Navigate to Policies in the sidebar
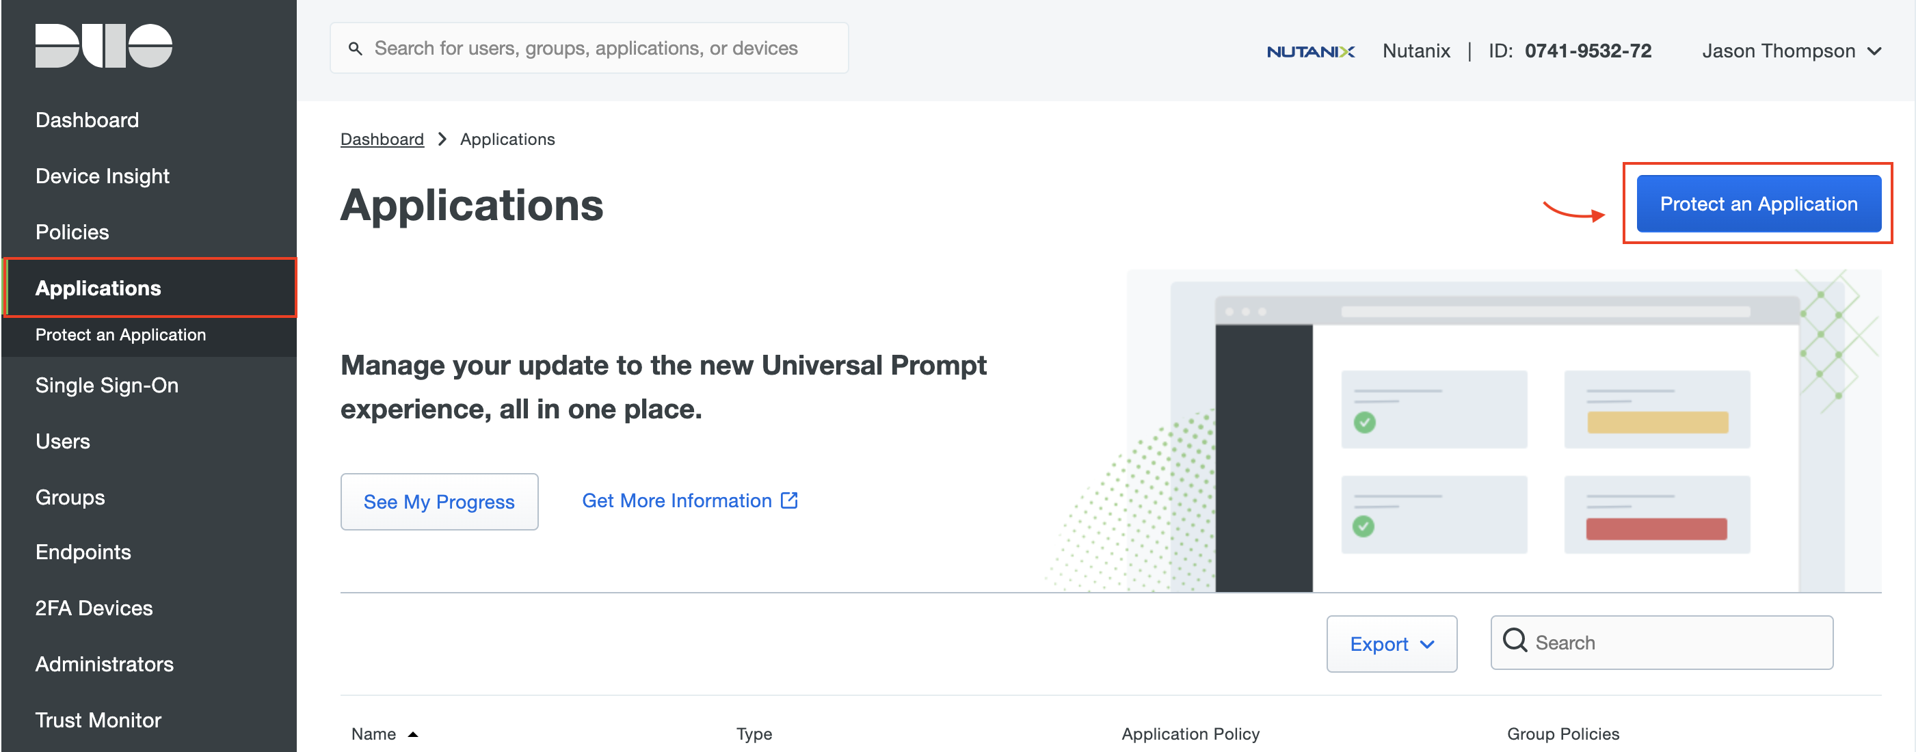This screenshot has width=1916, height=752. point(72,231)
